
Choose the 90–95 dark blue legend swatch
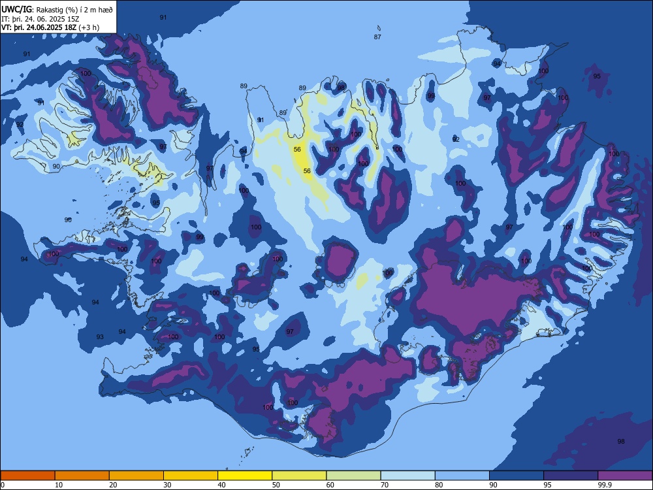(517, 476)
